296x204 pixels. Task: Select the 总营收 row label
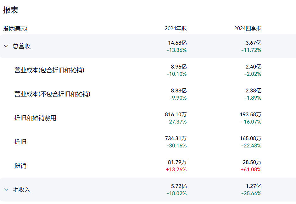click(x=21, y=46)
